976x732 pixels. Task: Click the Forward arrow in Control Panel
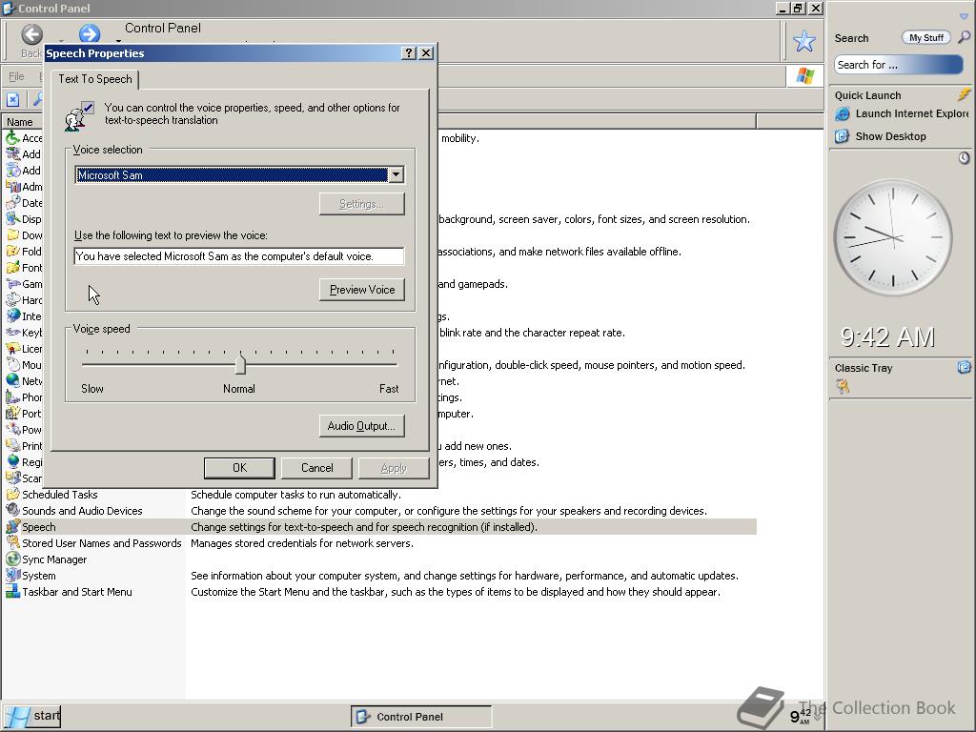[x=90, y=33]
